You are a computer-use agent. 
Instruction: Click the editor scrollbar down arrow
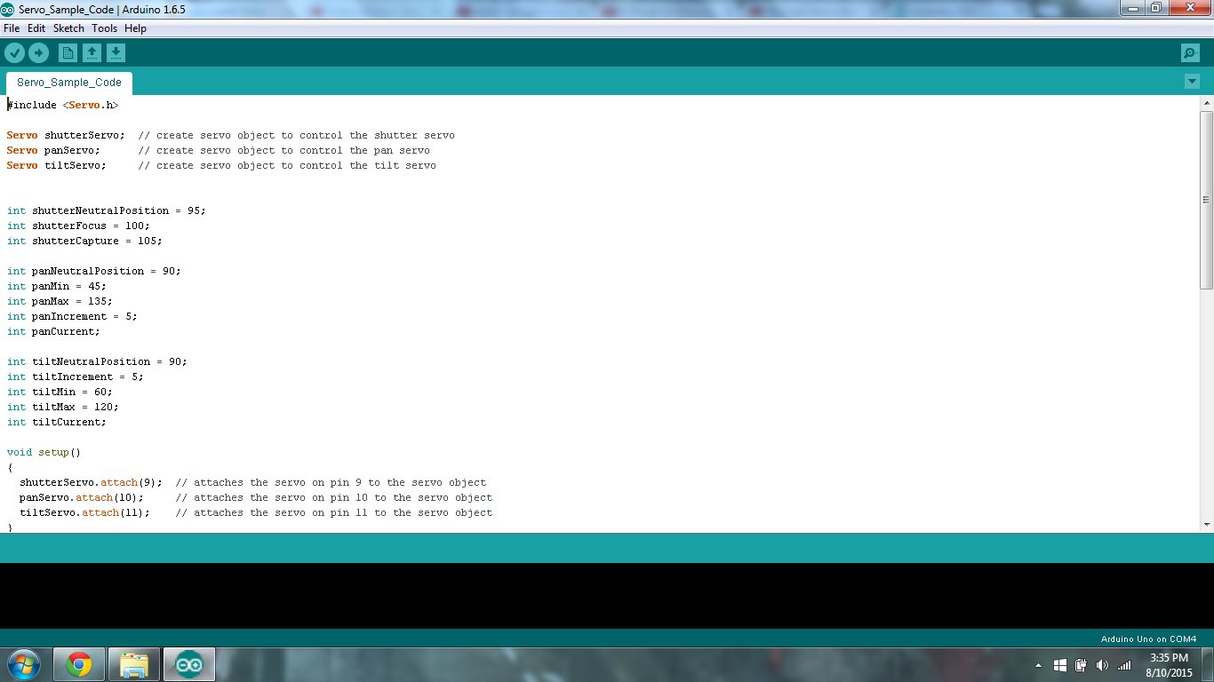[1206, 525]
